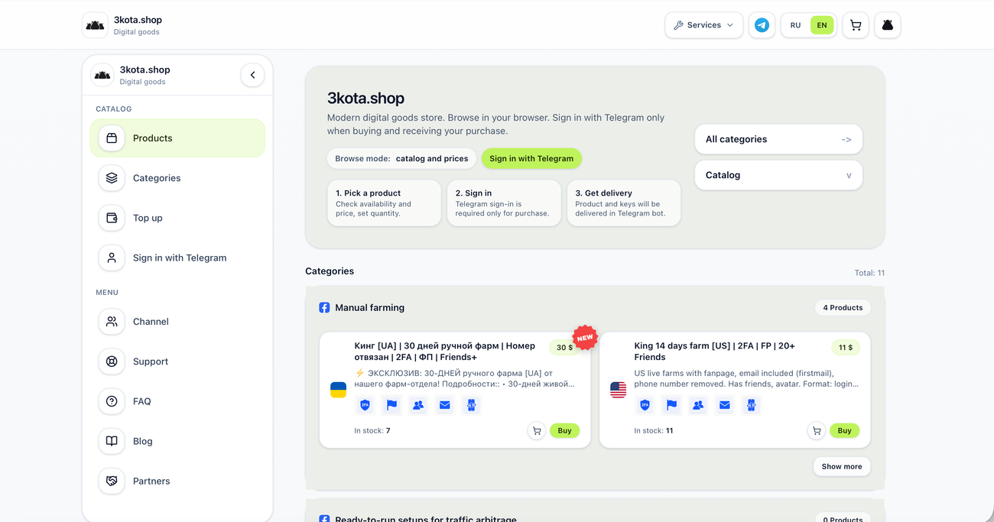Click the fanpage flag icon on US product
994x522 pixels.
coord(671,405)
